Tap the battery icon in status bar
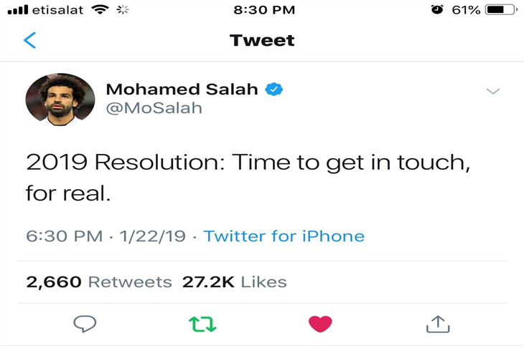 [502, 10]
